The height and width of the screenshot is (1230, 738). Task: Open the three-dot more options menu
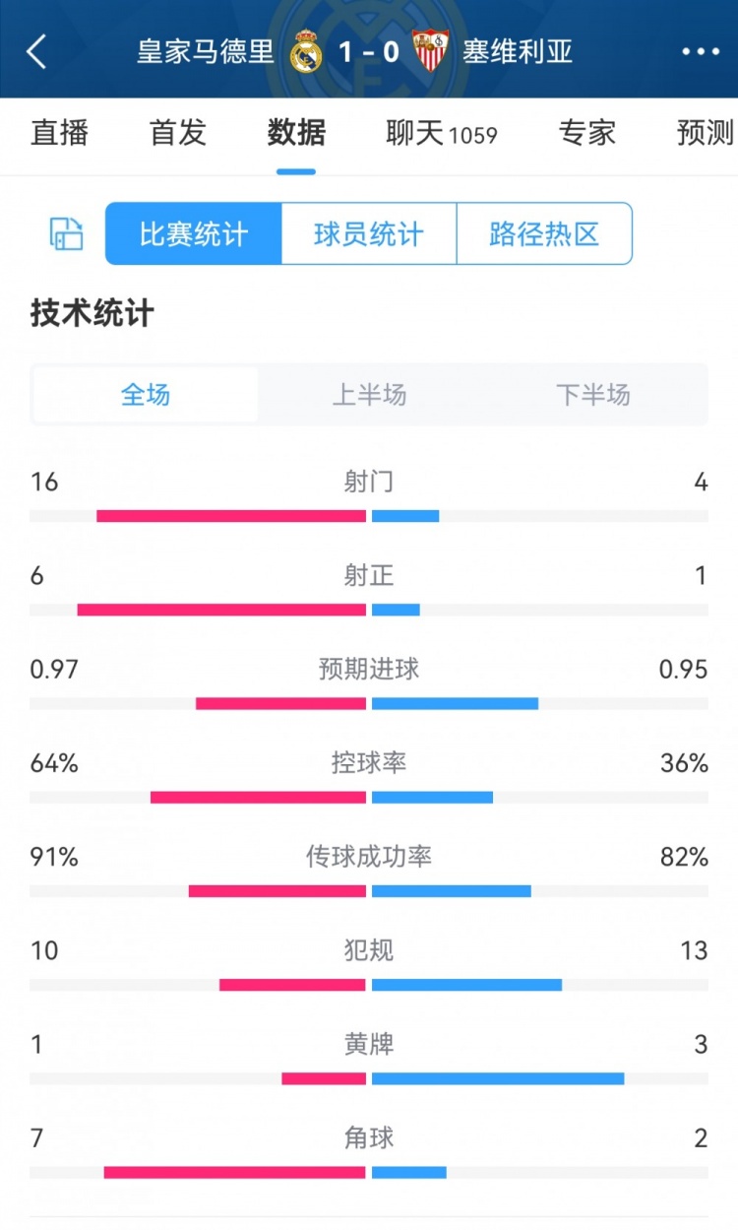click(701, 52)
